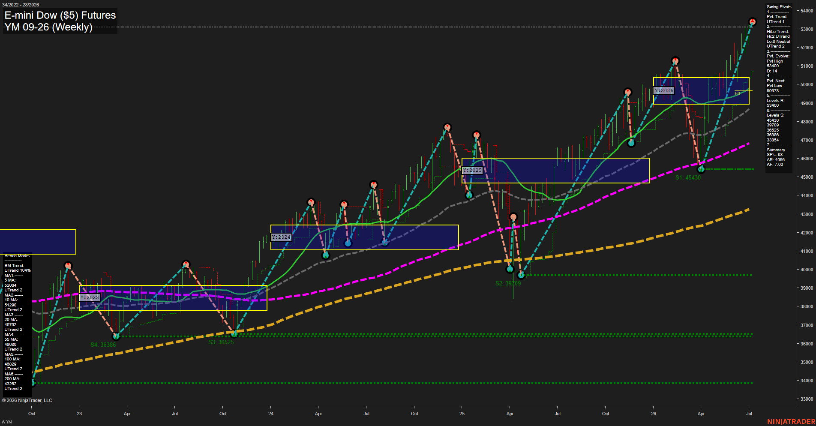Viewport: 816px width, 426px height.
Task: Click the 'Bench Marks' panel heading
Action: (x=17, y=256)
